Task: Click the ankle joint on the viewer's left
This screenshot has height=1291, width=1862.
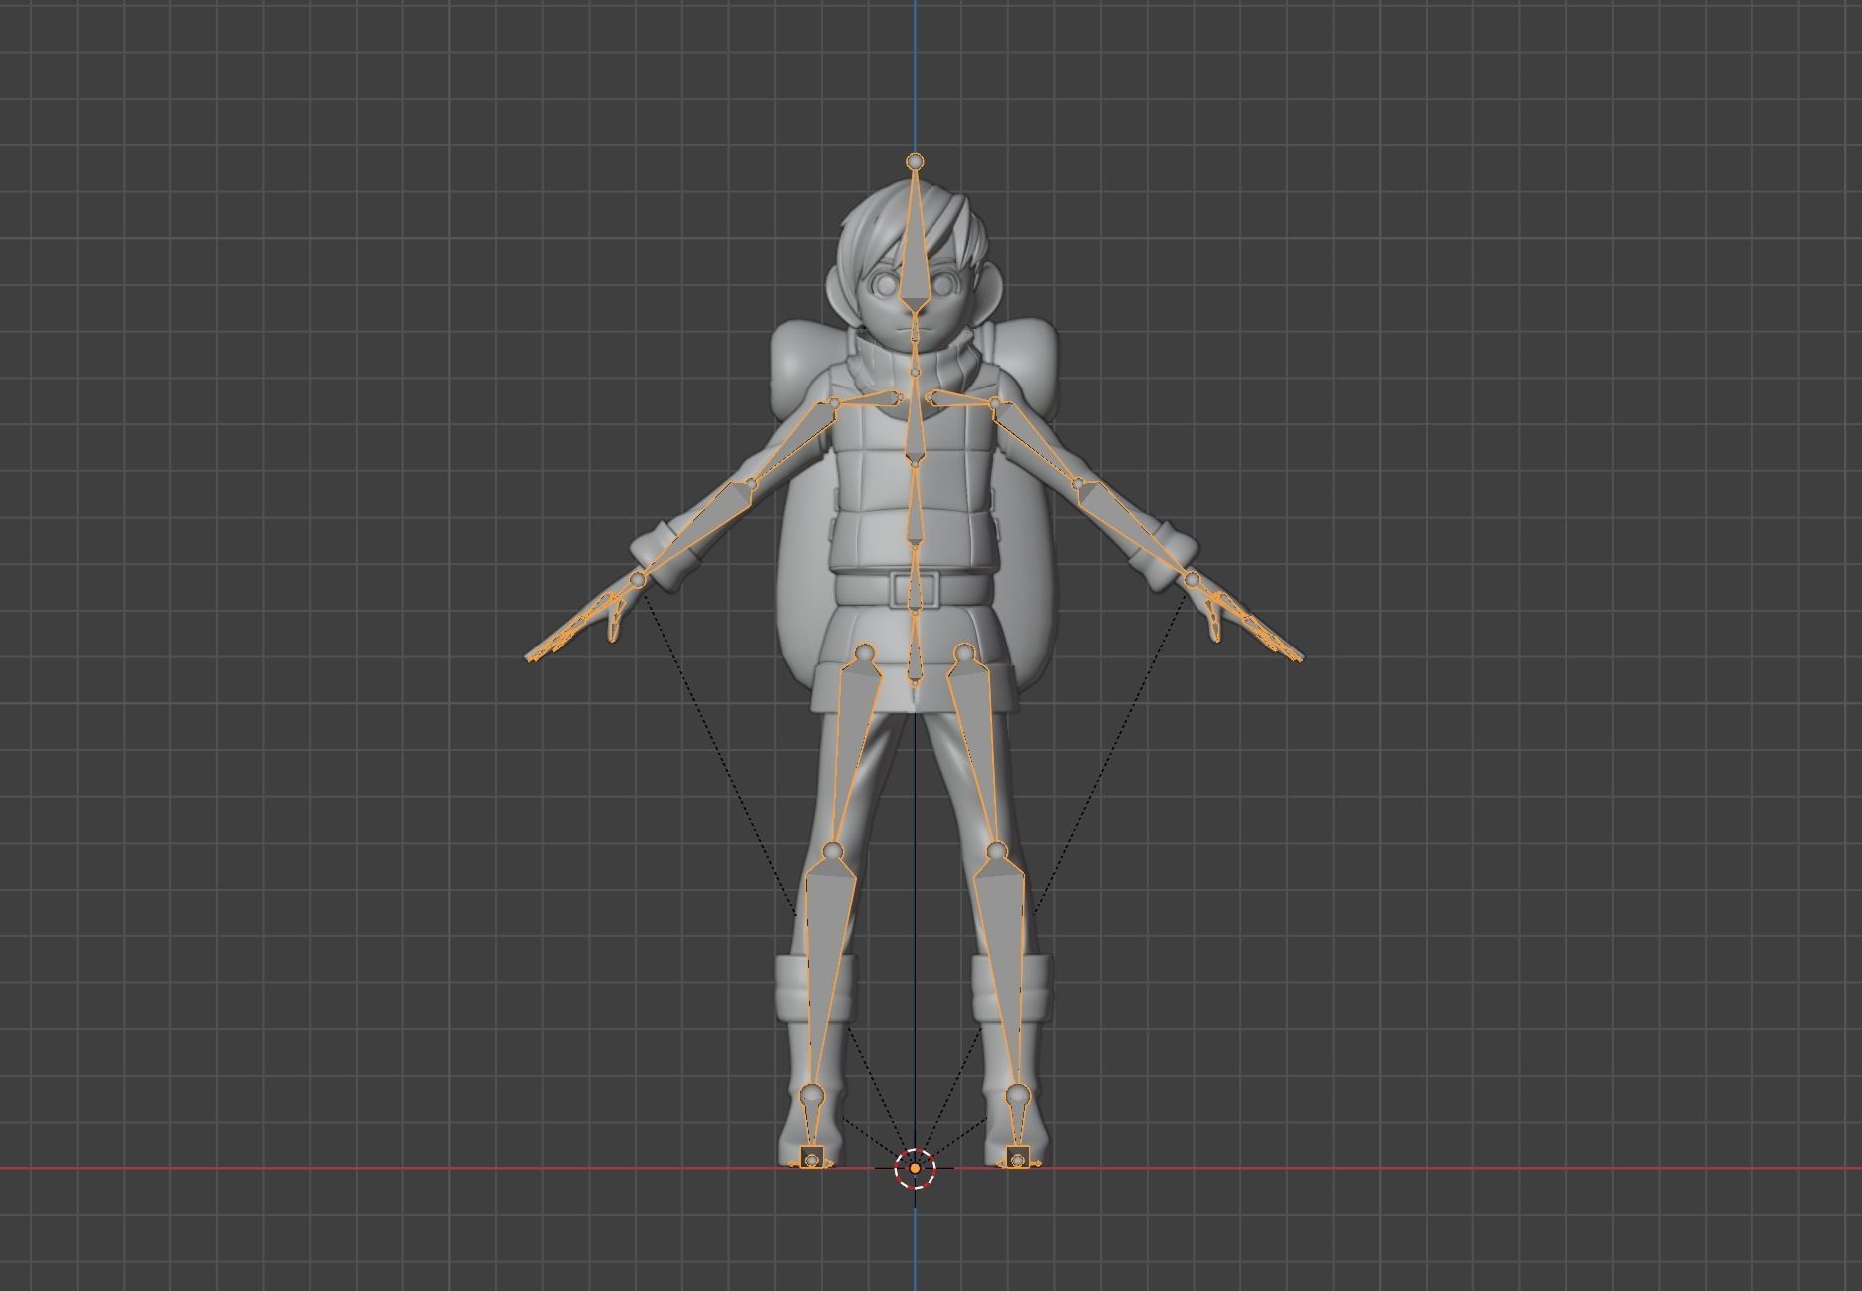Action: pos(813,1095)
